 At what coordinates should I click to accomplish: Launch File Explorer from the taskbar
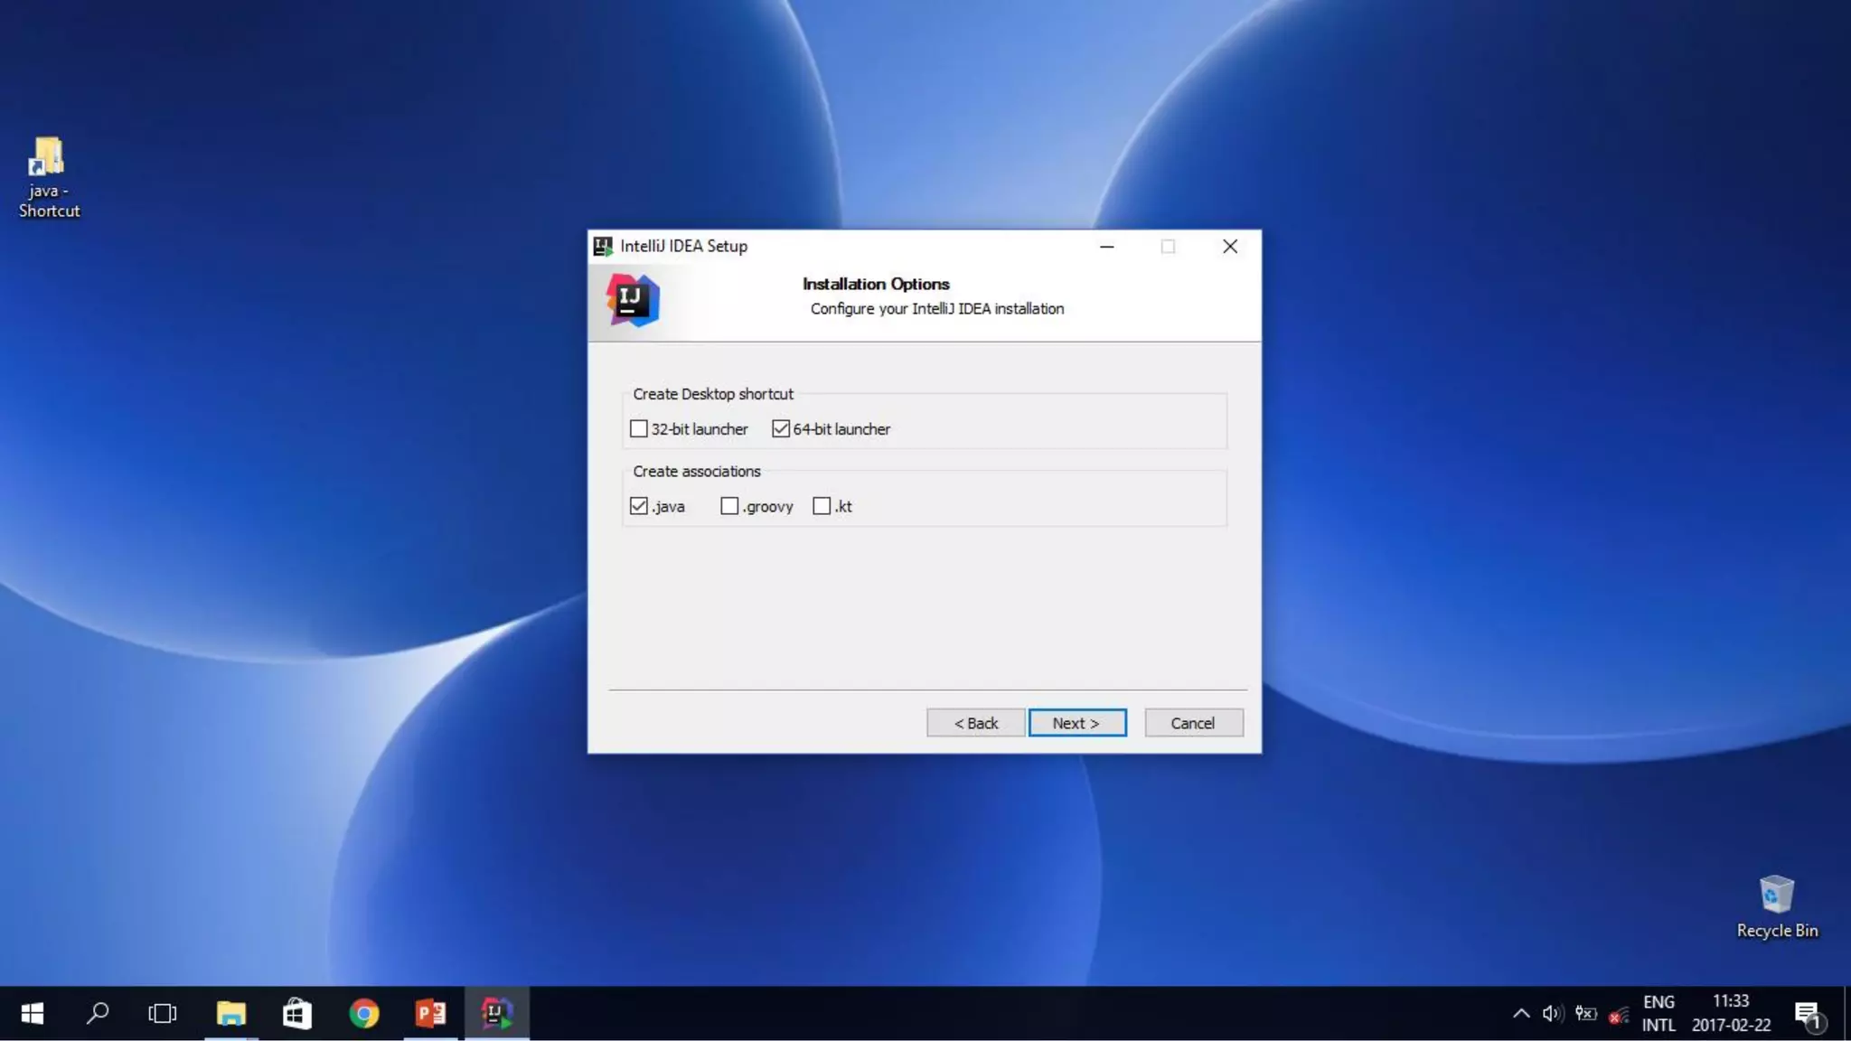tap(231, 1014)
